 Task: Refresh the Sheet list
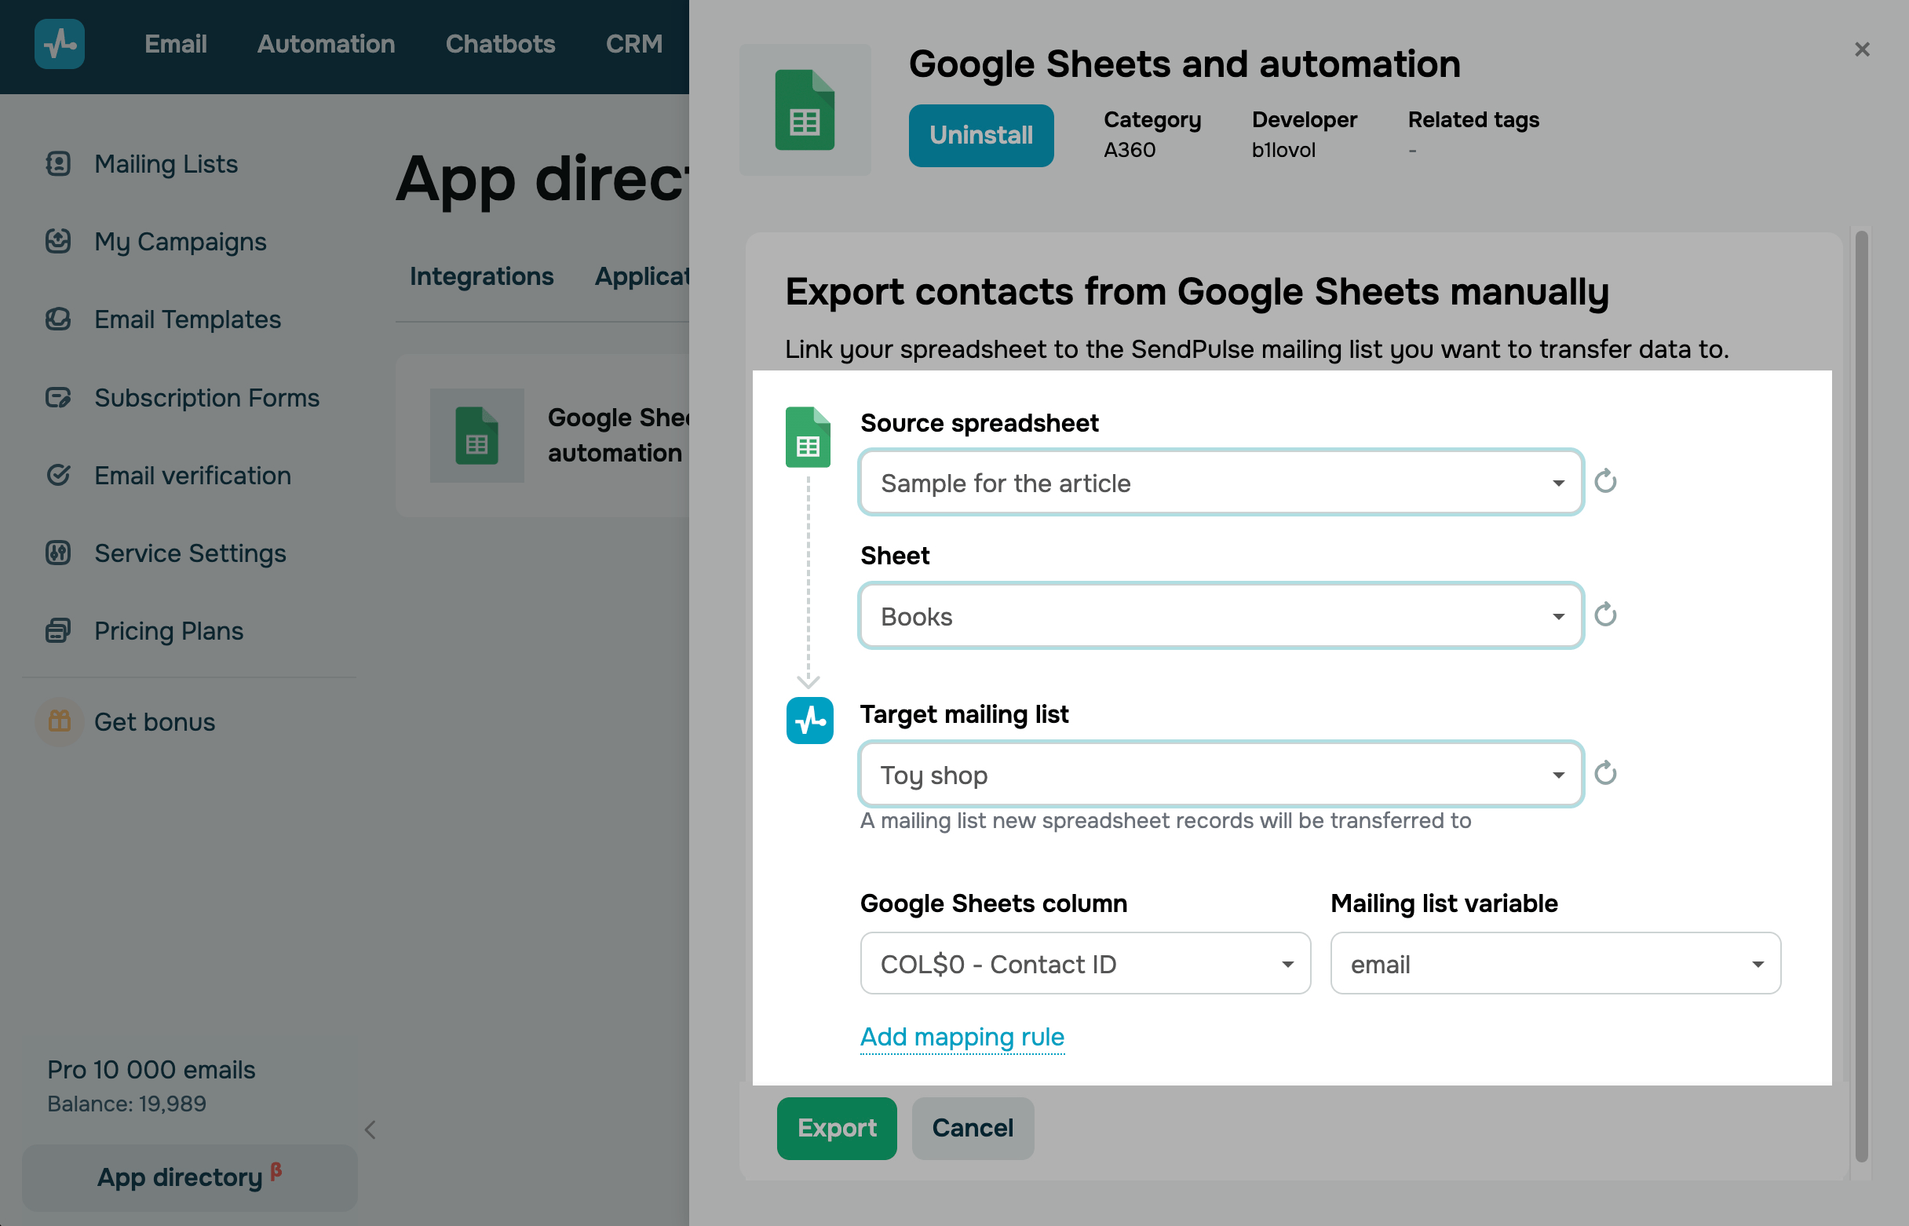pyautogui.click(x=1605, y=615)
